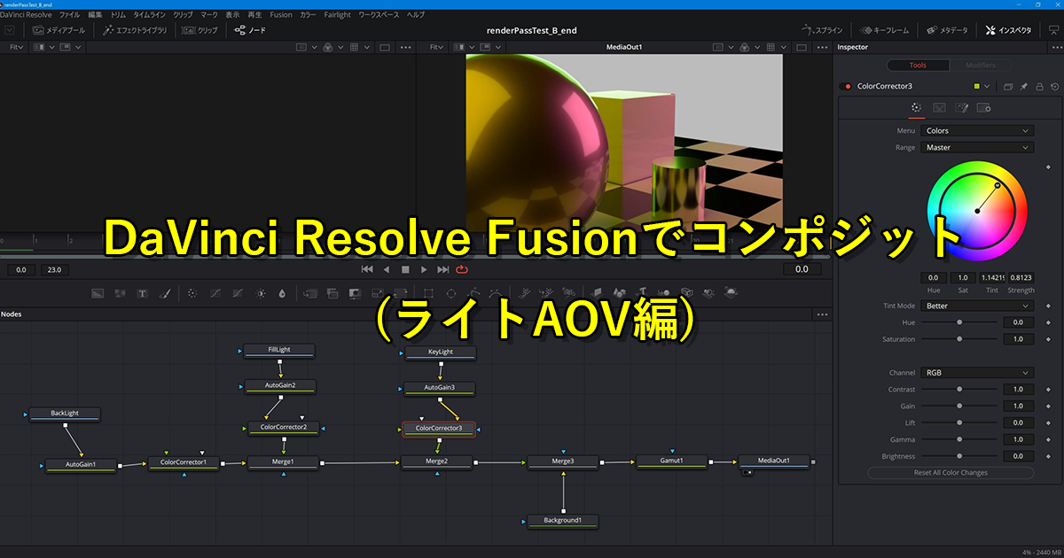
Task: Open the Correction tab with the dotted-circle icon
Action: tap(917, 108)
